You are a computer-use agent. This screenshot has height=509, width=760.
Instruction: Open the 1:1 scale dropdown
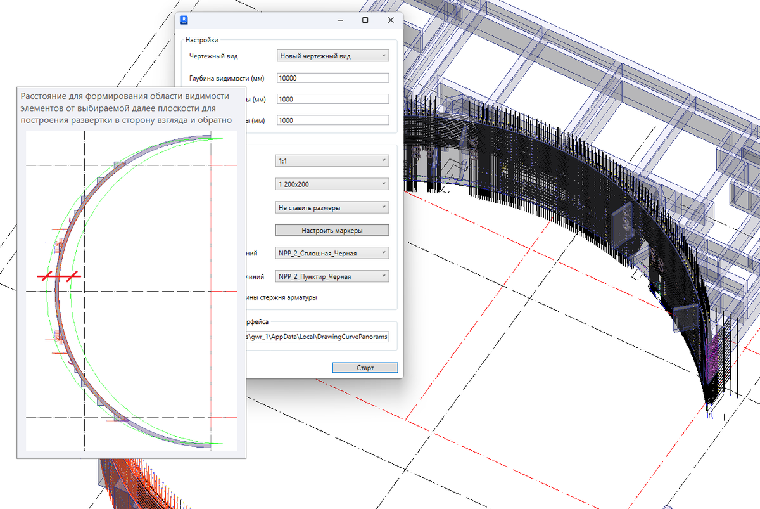pos(332,161)
